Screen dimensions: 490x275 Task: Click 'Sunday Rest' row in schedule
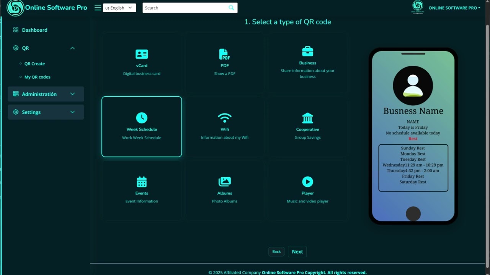click(x=413, y=148)
